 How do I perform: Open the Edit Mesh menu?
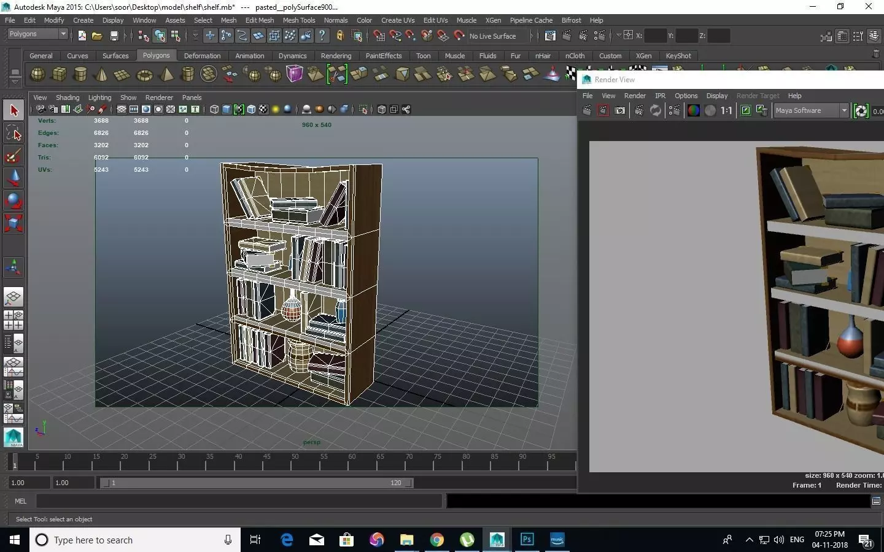(x=260, y=20)
